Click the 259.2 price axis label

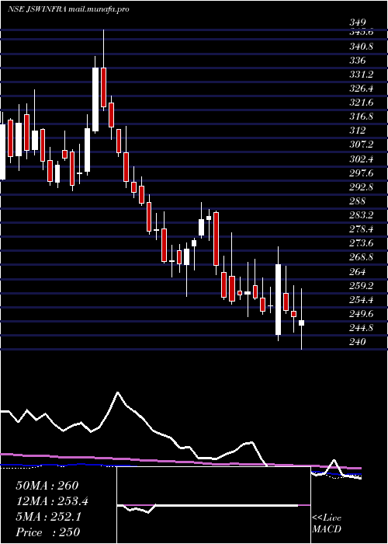[x=361, y=286]
